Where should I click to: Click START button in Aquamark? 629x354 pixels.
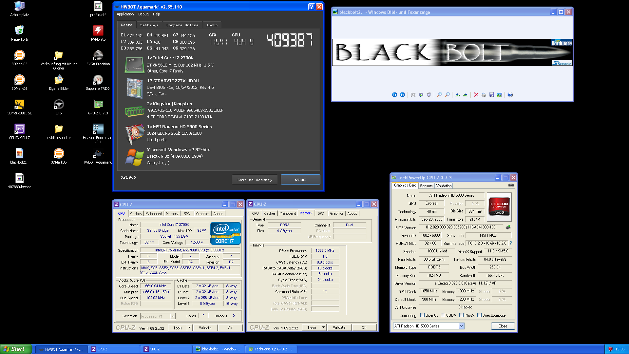coord(300,180)
